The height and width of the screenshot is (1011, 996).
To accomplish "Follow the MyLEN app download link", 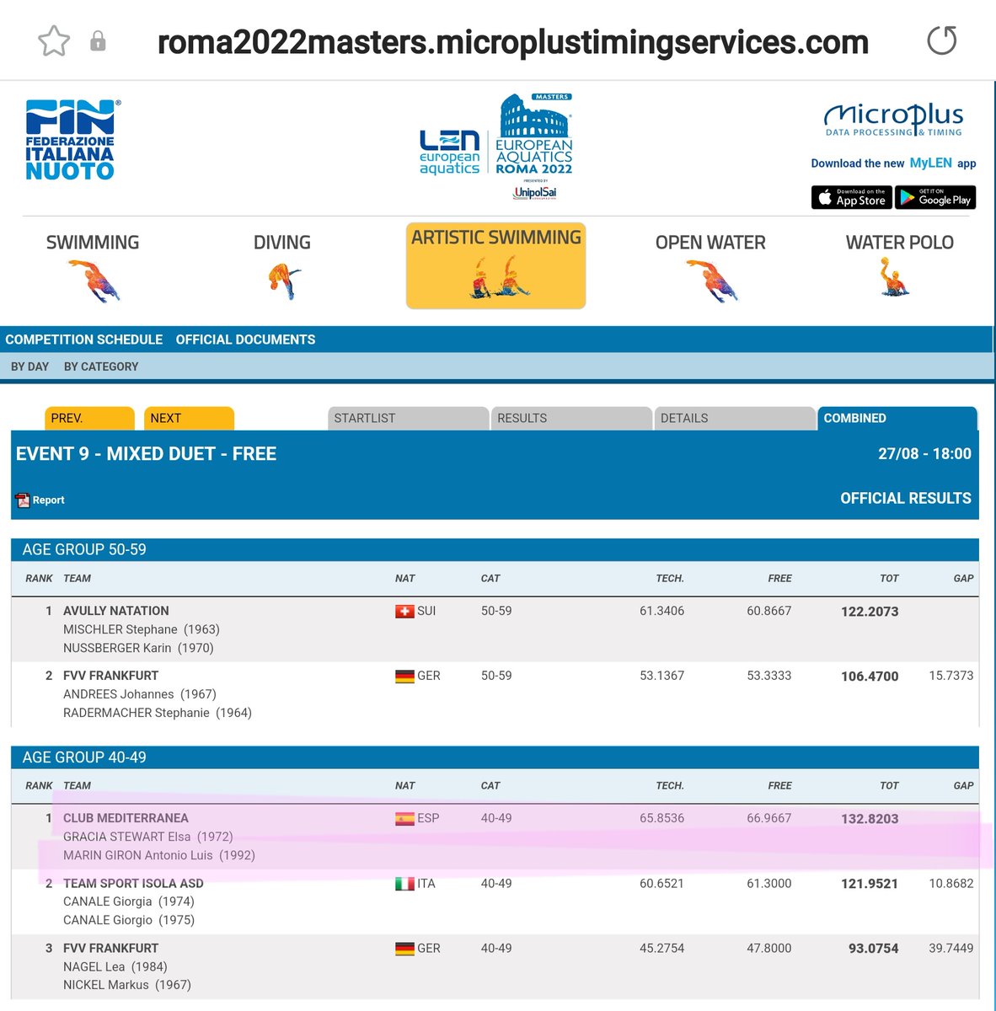I will coord(893,163).
